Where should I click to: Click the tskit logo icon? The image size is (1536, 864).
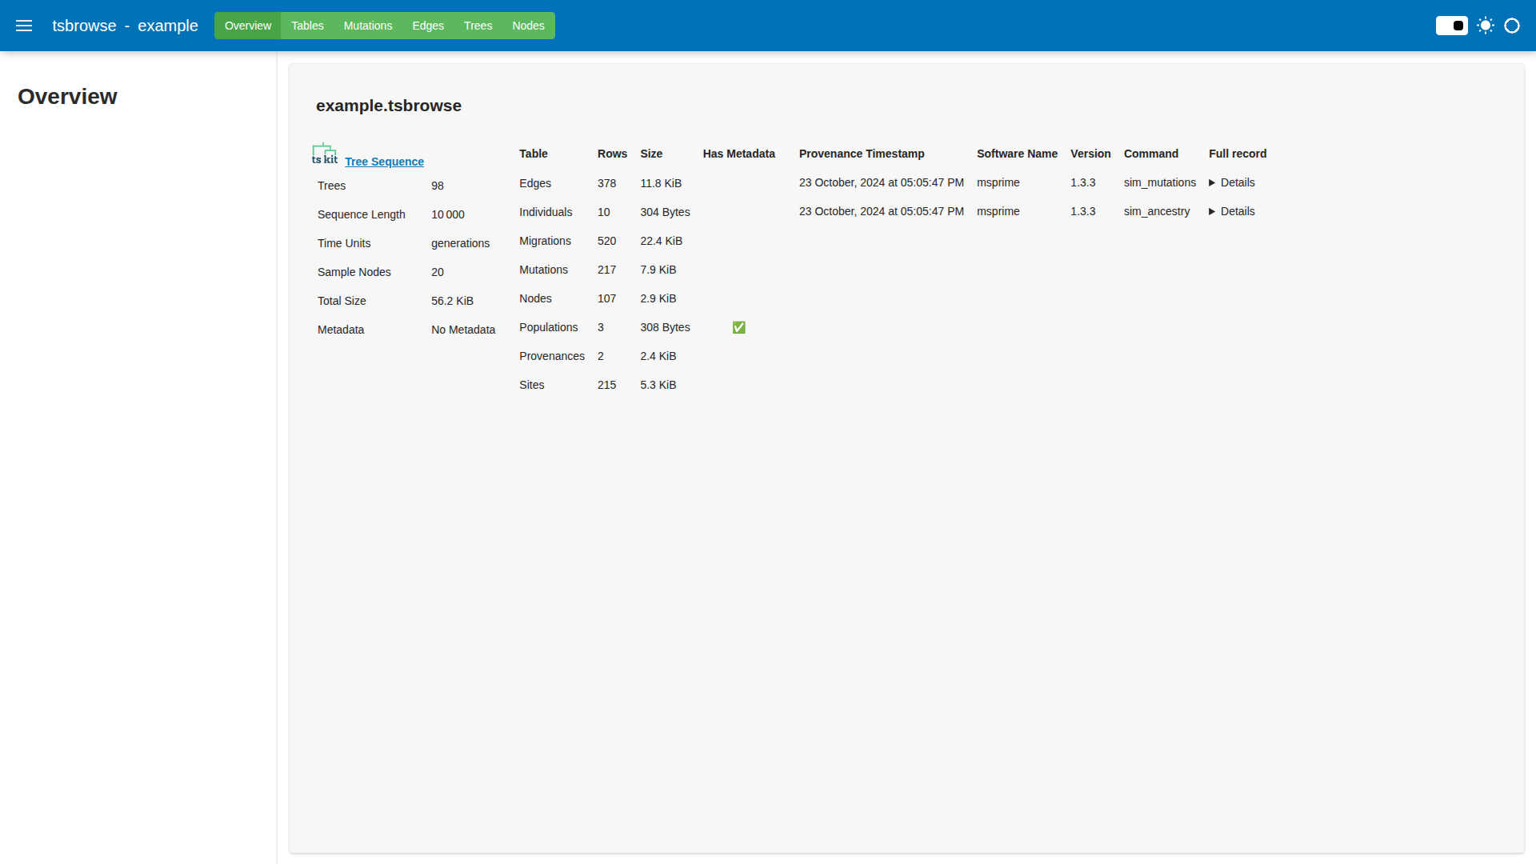pyautogui.click(x=324, y=154)
